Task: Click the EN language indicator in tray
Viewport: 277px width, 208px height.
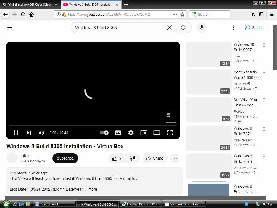Action: [x=246, y=204]
